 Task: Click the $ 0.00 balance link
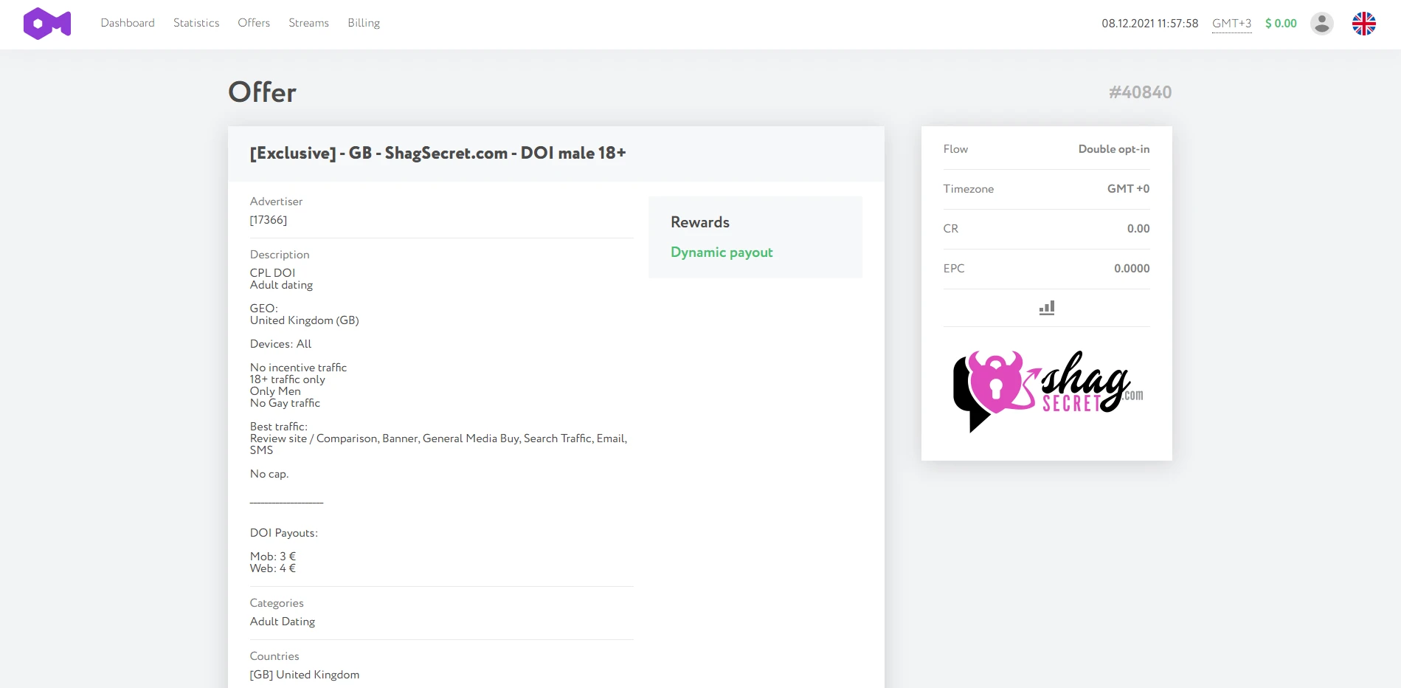(1281, 24)
